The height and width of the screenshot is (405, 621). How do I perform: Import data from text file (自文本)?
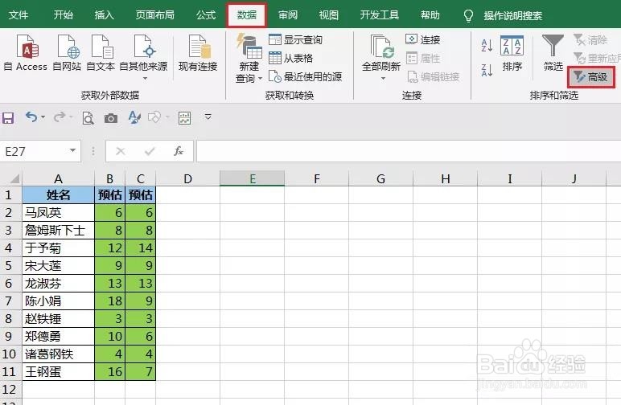(x=101, y=52)
